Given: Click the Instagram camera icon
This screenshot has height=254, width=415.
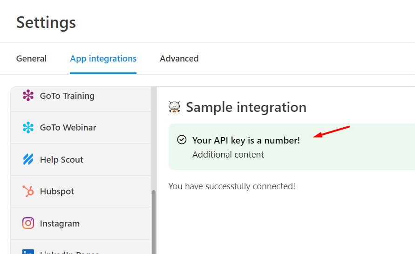Looking at the screenshot, I should click(x=28, y=223).
